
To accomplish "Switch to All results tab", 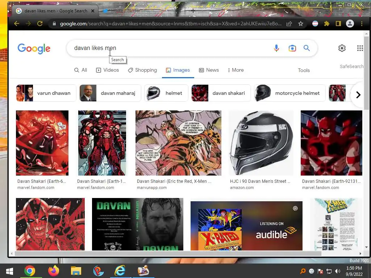I will [81, 70].
